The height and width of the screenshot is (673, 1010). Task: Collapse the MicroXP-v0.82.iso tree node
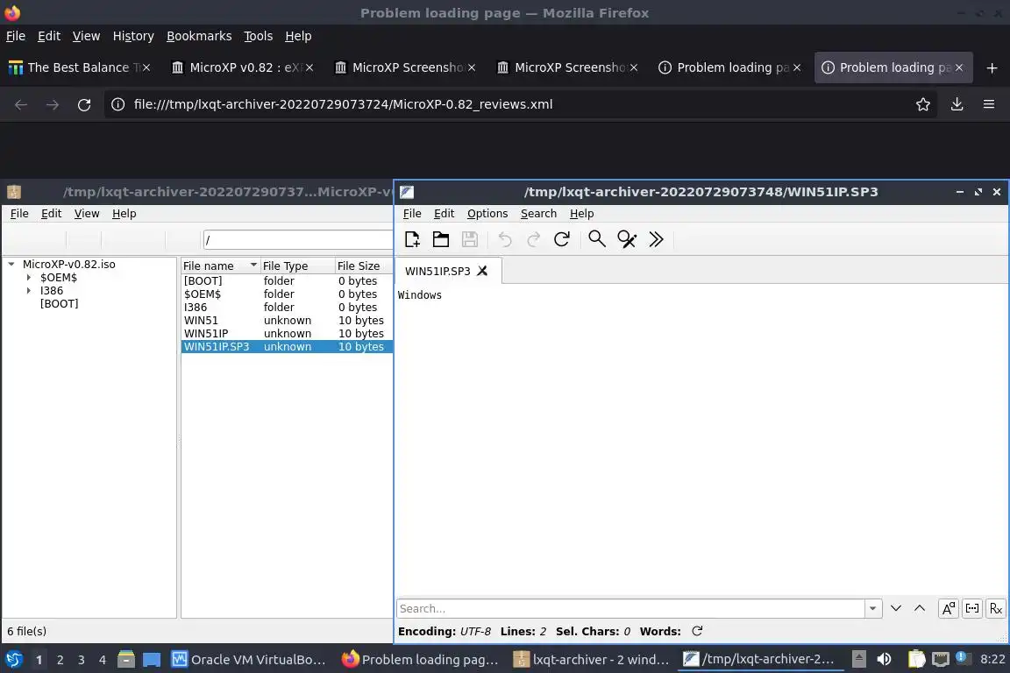(11, 264)
